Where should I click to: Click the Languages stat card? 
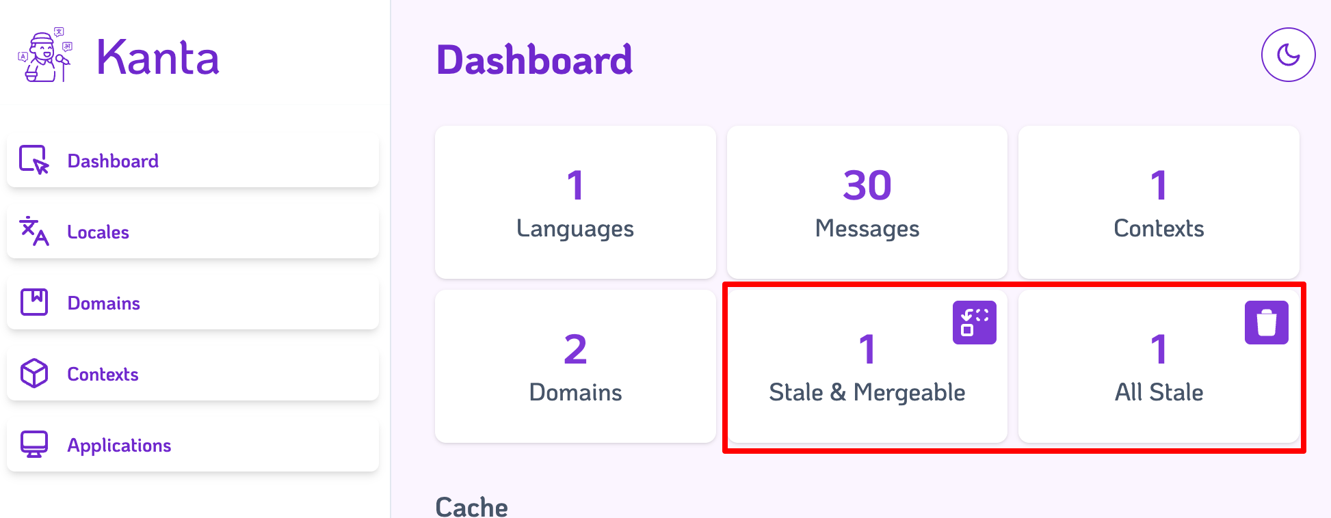tap(575, 202)
